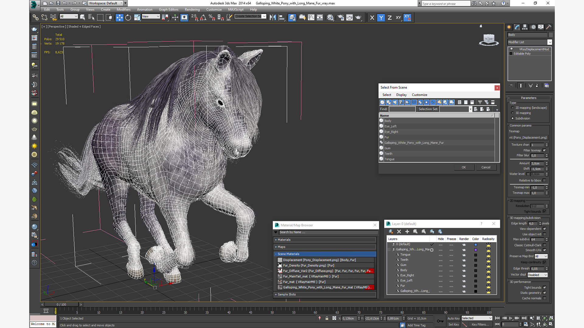Open the Display menu in Select From Scene
This screenshot has height=328, width=584.
[x=401, y=95]
